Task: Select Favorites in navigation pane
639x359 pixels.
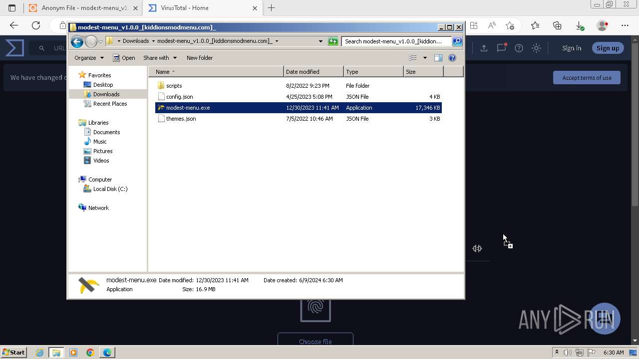Action: (99, 75)
